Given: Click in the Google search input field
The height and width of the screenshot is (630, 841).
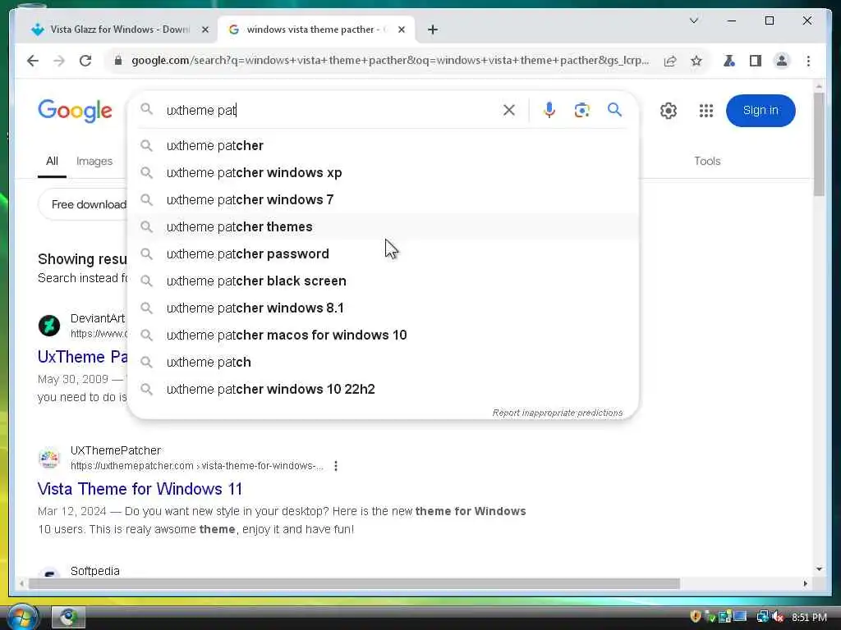Looking at the screenshot, I should 330,111.
